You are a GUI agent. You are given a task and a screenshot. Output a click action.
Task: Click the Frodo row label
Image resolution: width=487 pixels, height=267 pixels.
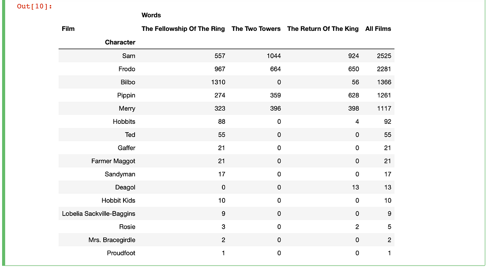127,69
